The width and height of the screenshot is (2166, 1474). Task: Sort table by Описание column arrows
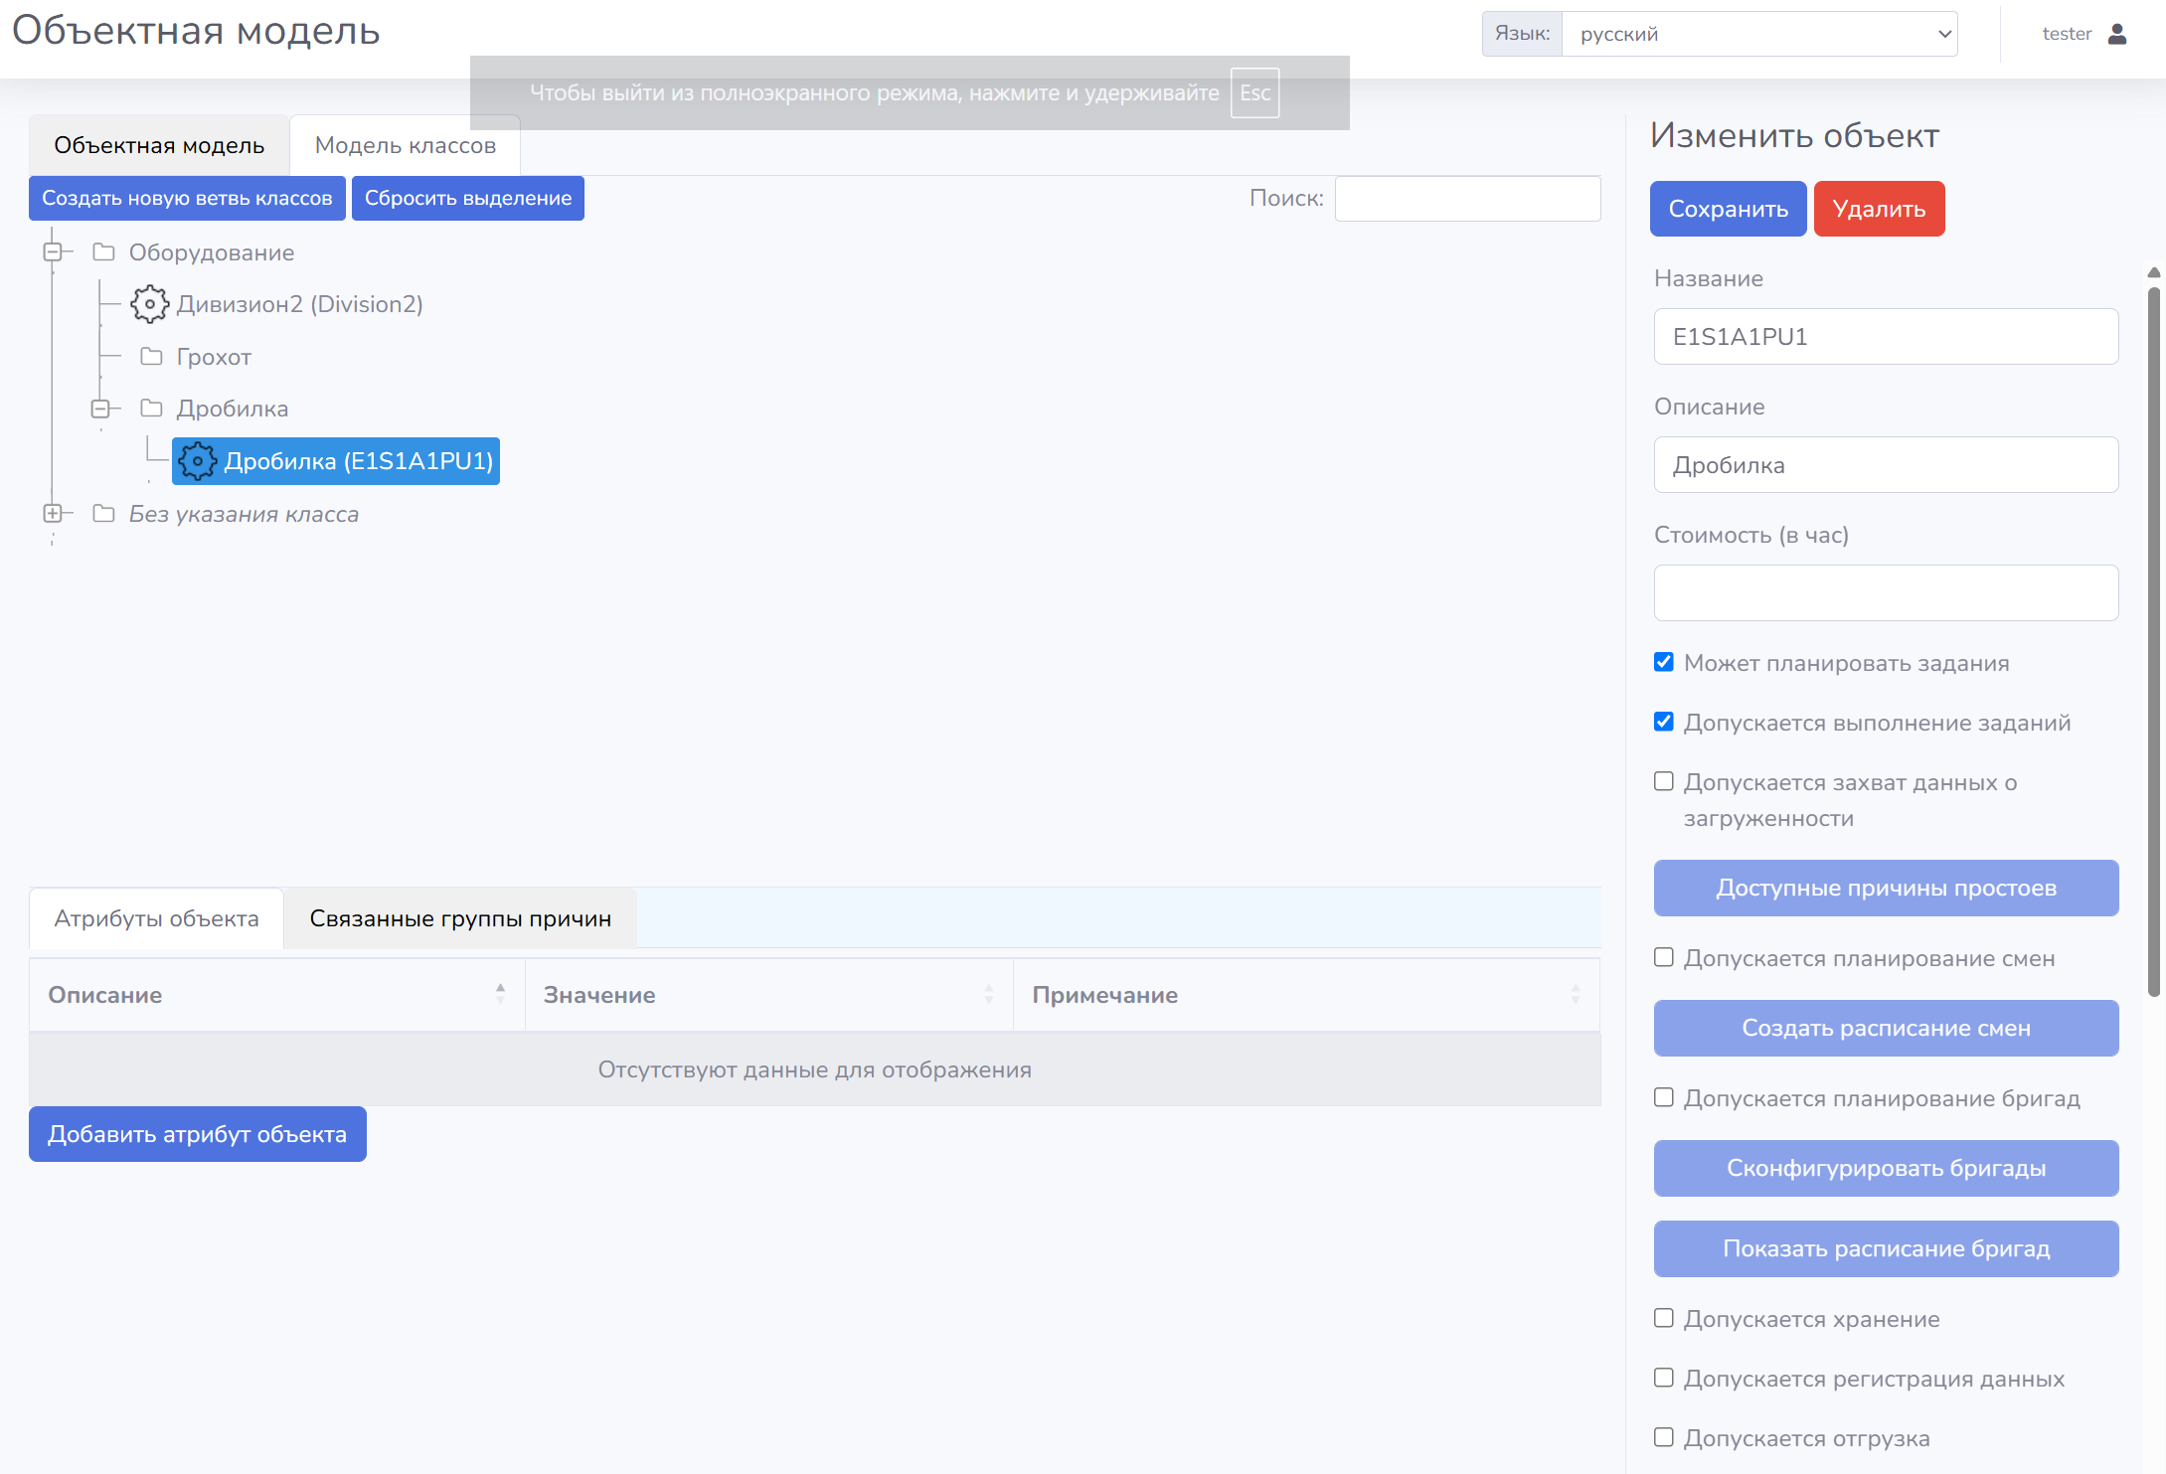click(x=500, y=994)
